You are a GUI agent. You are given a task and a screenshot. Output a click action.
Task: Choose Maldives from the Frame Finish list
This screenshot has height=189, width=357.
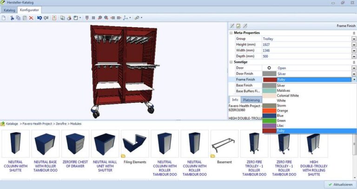pos(310,90)
